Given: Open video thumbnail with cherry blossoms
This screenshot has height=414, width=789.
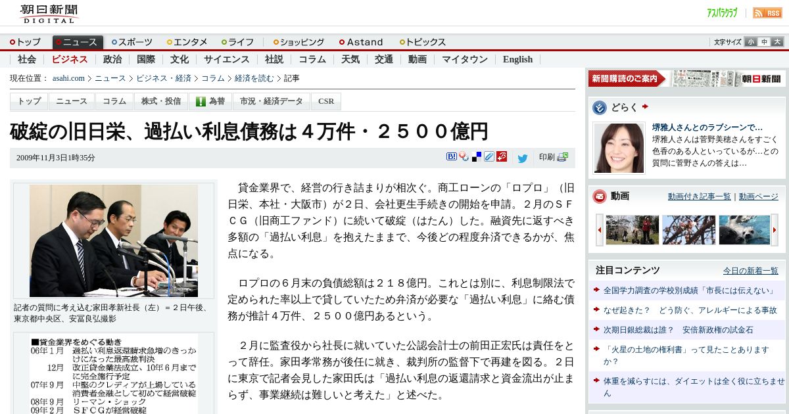Looking at the screenshot, I should click(x=689, y=230).
